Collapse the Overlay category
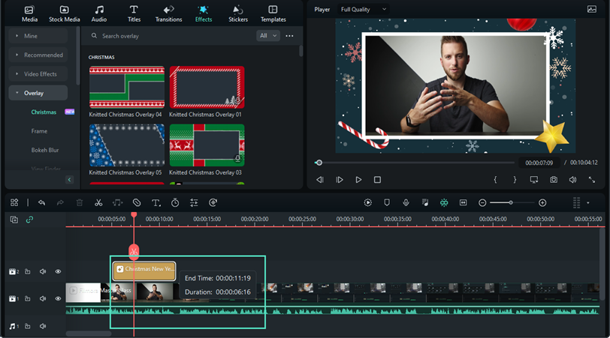This screenshot has height=338, width=610. pos(38,93)
